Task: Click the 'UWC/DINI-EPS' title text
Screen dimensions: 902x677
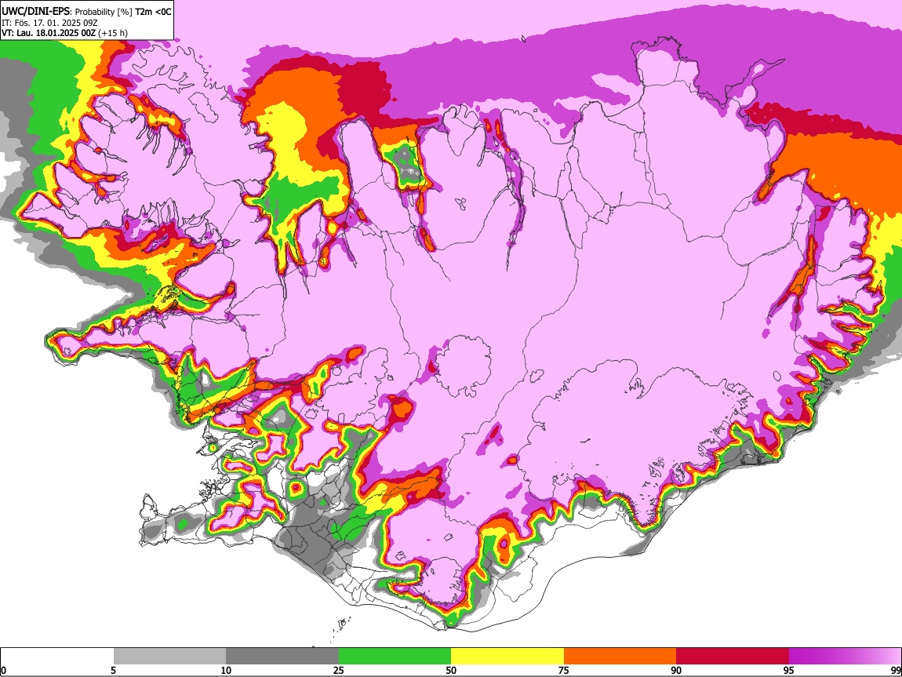Action: click(x=36, y=12)
